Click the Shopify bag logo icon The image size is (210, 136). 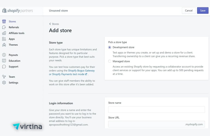coord(4,10)
